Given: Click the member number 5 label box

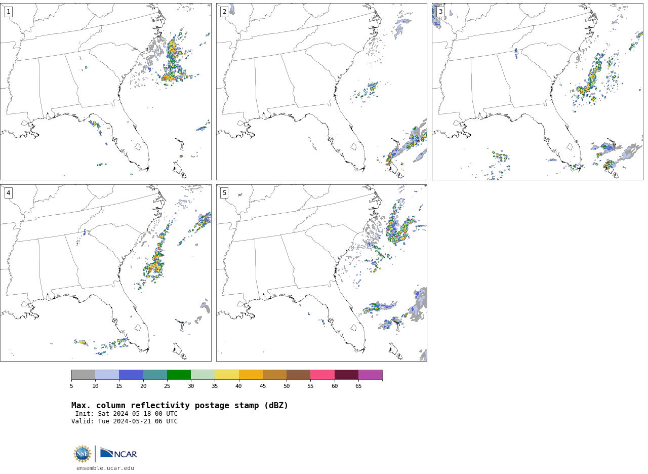Looking at the screenshot, I should (224, 193).
